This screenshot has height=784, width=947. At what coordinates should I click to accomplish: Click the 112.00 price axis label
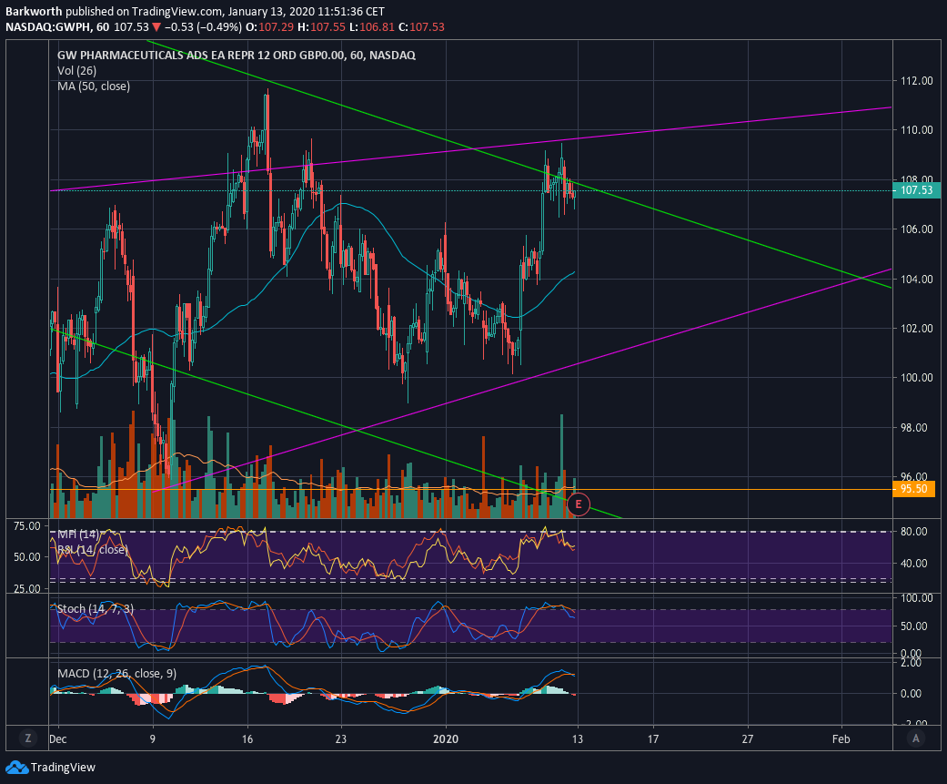916,81
